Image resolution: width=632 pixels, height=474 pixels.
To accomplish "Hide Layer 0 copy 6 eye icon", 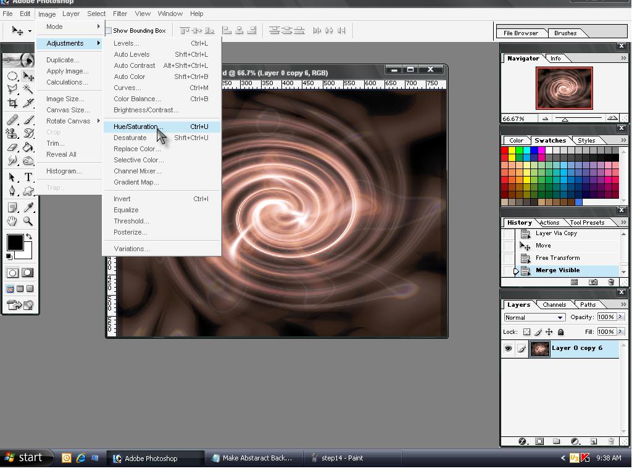I will click(509, 348).
